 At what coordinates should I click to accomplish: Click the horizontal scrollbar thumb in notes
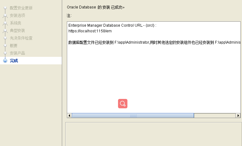coord(133,116)
